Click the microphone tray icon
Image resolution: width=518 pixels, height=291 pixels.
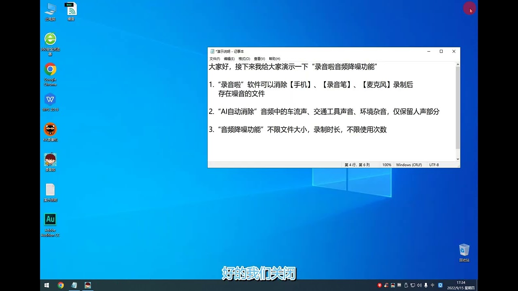[426, 285]
